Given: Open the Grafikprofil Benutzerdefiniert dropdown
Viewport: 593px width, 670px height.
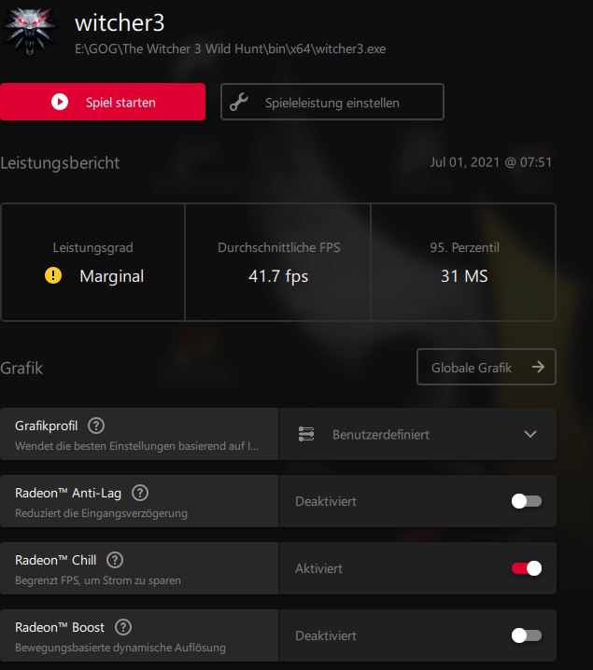Looking at the screenshot, I should (x=417, y=434).
